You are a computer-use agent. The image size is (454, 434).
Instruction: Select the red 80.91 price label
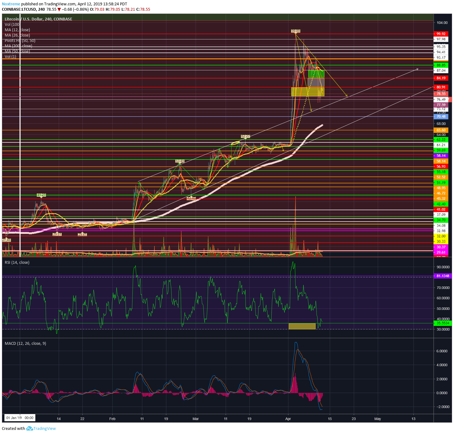pos(441,87)
